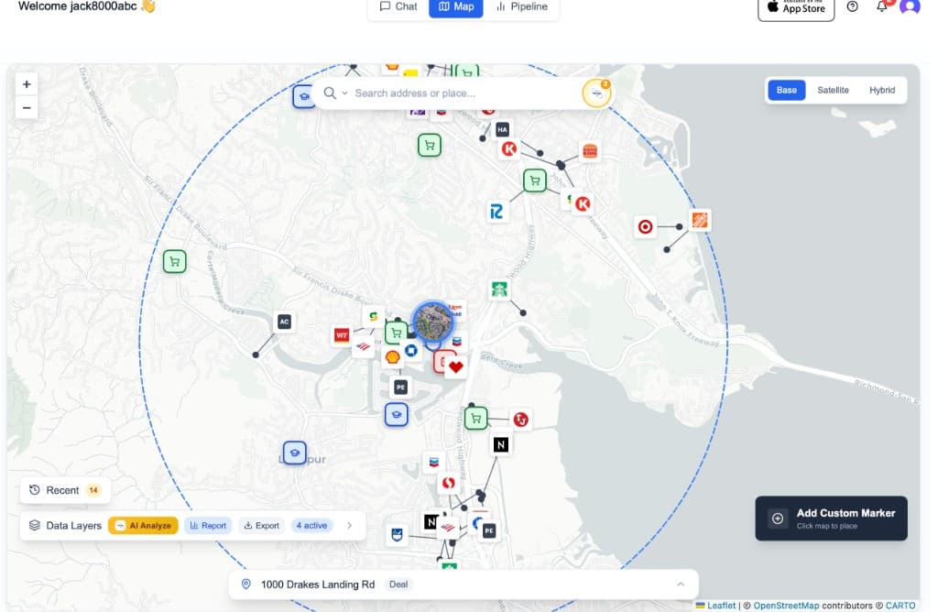The image size is (938, 612).
Task: Run AI Analyze
Action: point(143,526)
